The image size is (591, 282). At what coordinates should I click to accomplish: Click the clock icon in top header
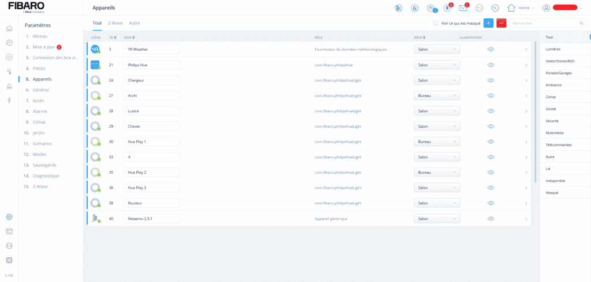(x=495, y=8)
